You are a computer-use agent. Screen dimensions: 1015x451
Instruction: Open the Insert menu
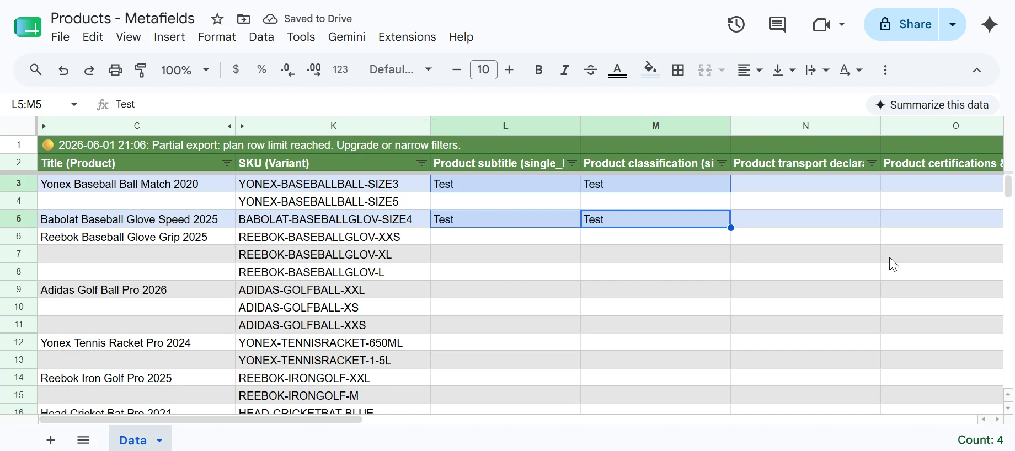coord(169,37)
